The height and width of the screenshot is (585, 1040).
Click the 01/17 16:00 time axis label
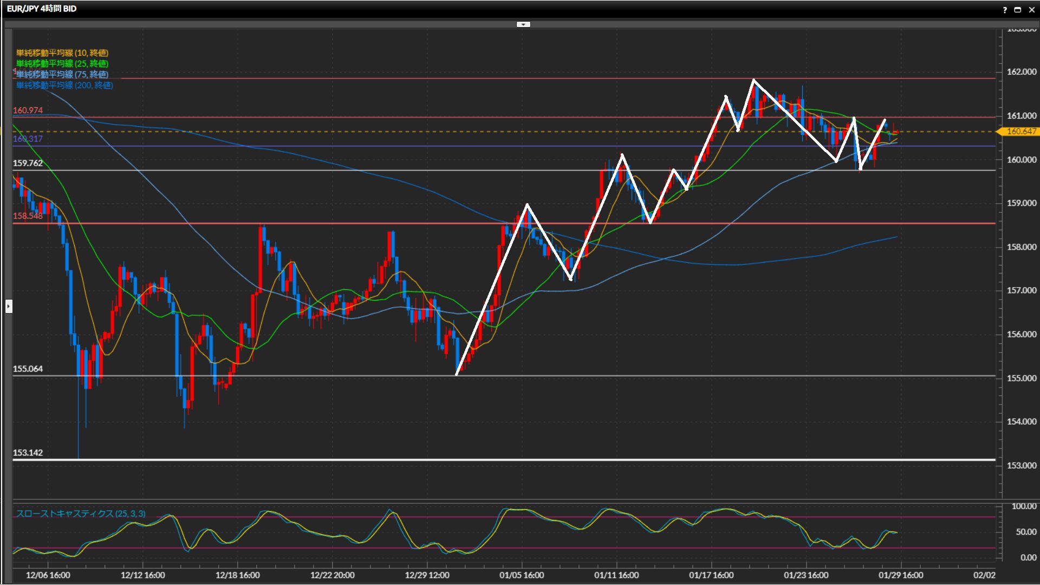711,575
